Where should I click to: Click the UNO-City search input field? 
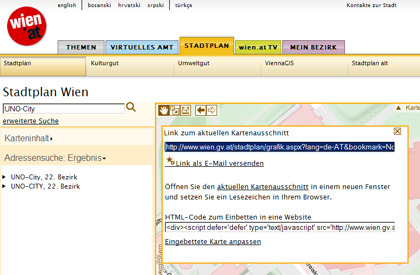[x=63, y=109]
